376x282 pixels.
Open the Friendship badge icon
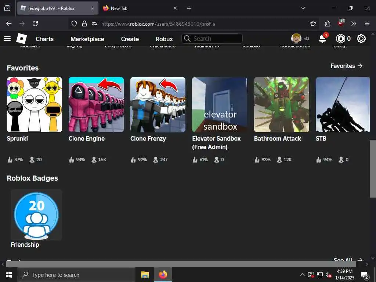(36, 215)
